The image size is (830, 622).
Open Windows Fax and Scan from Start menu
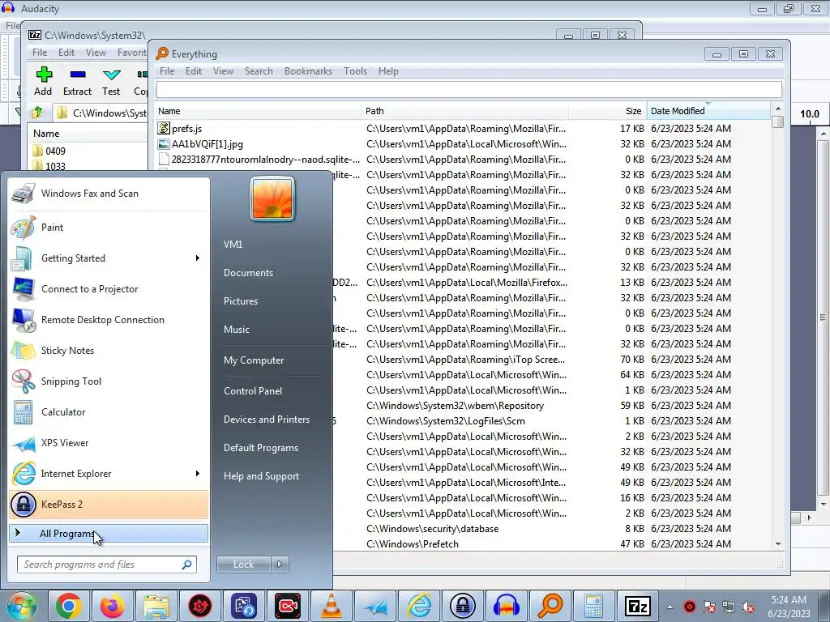[x=109, y=194]
